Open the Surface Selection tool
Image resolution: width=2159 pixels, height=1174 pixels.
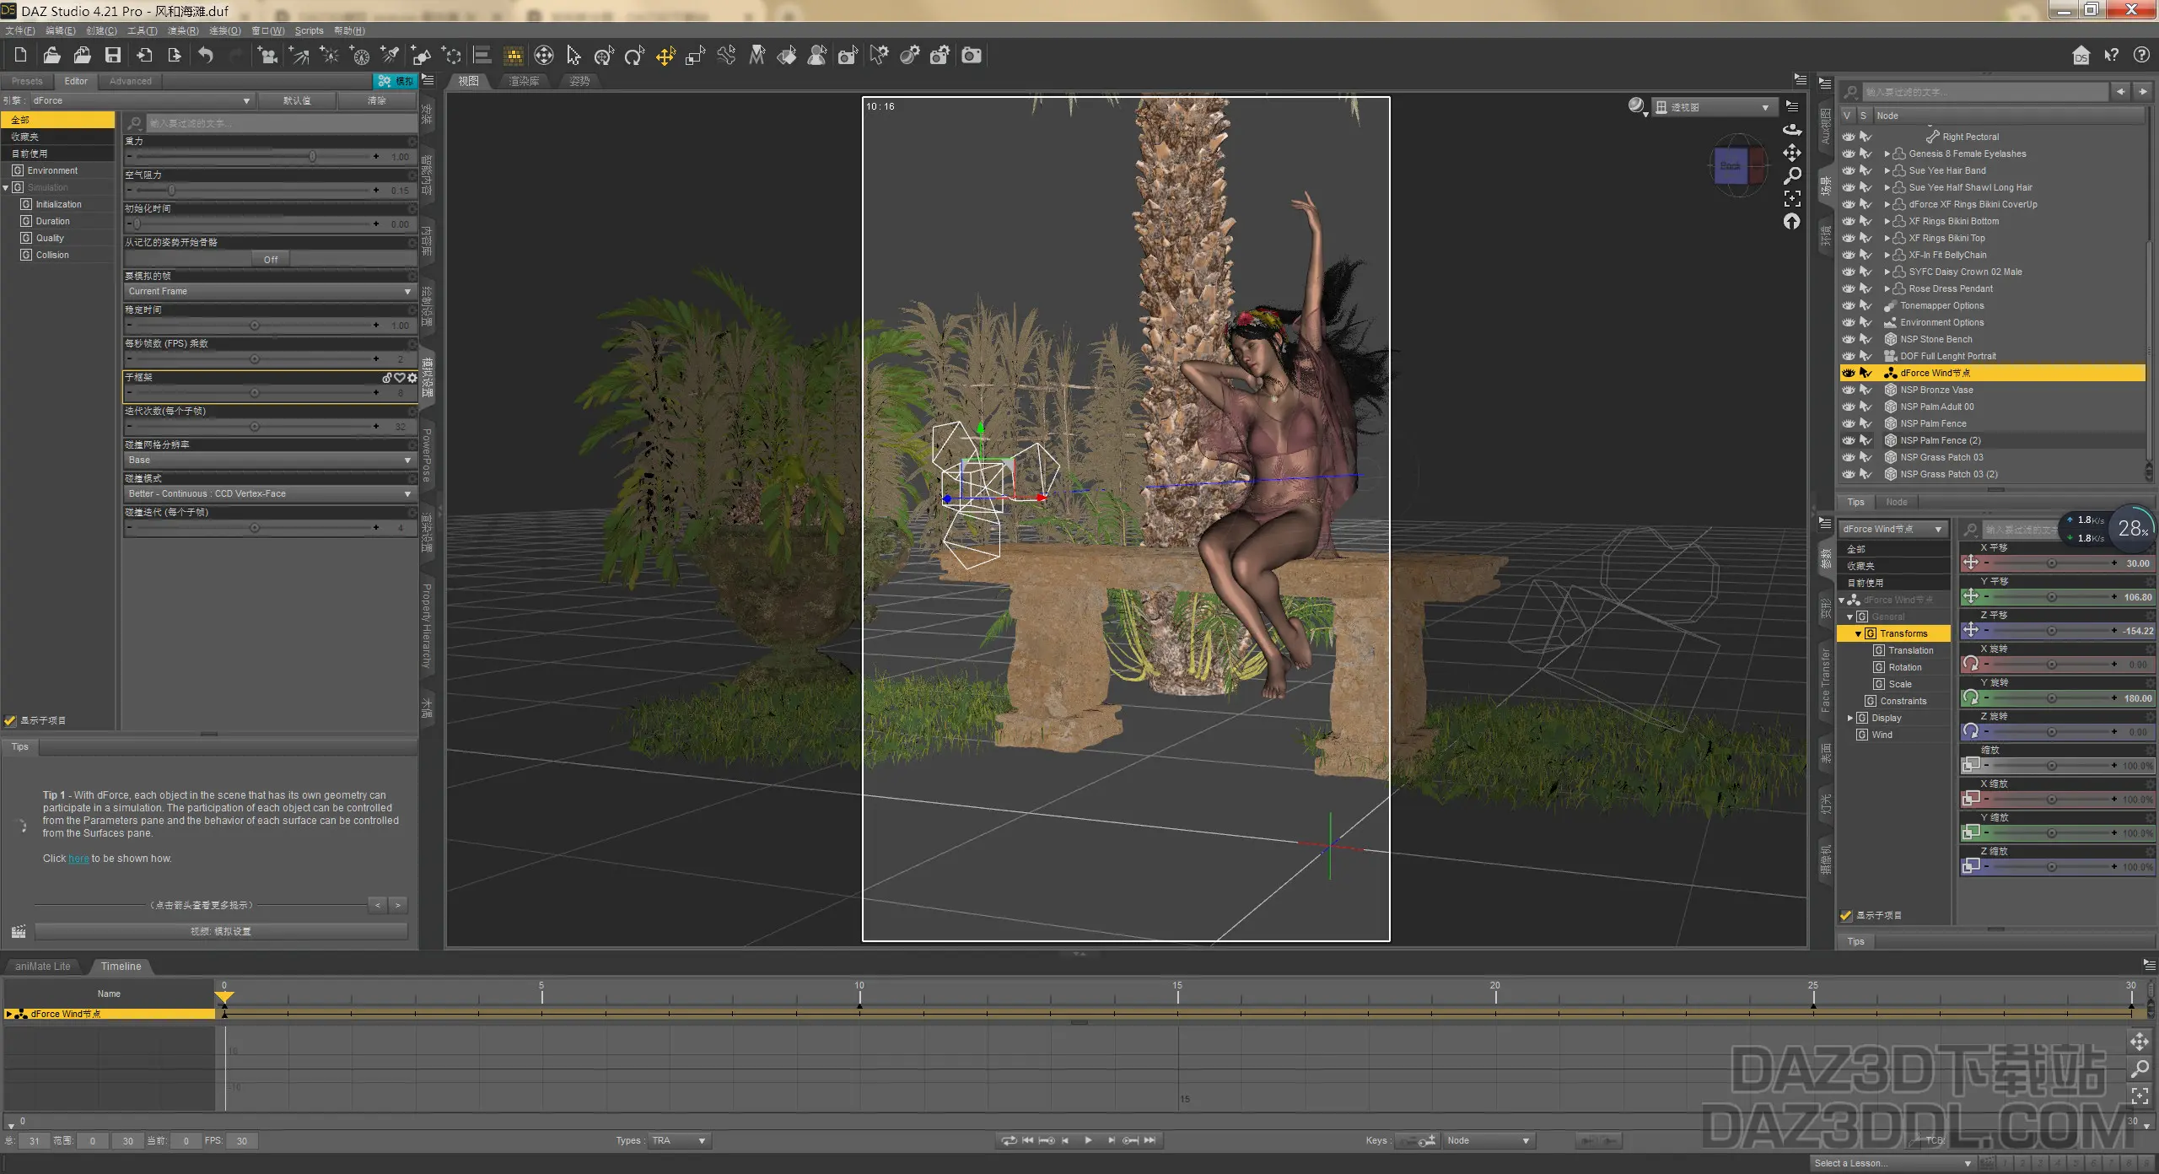(787, 56)
